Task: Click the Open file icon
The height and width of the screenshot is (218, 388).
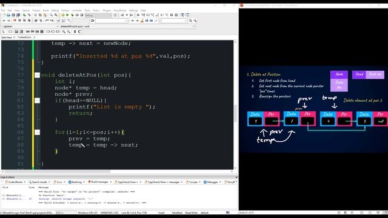Action: point(8,15)
